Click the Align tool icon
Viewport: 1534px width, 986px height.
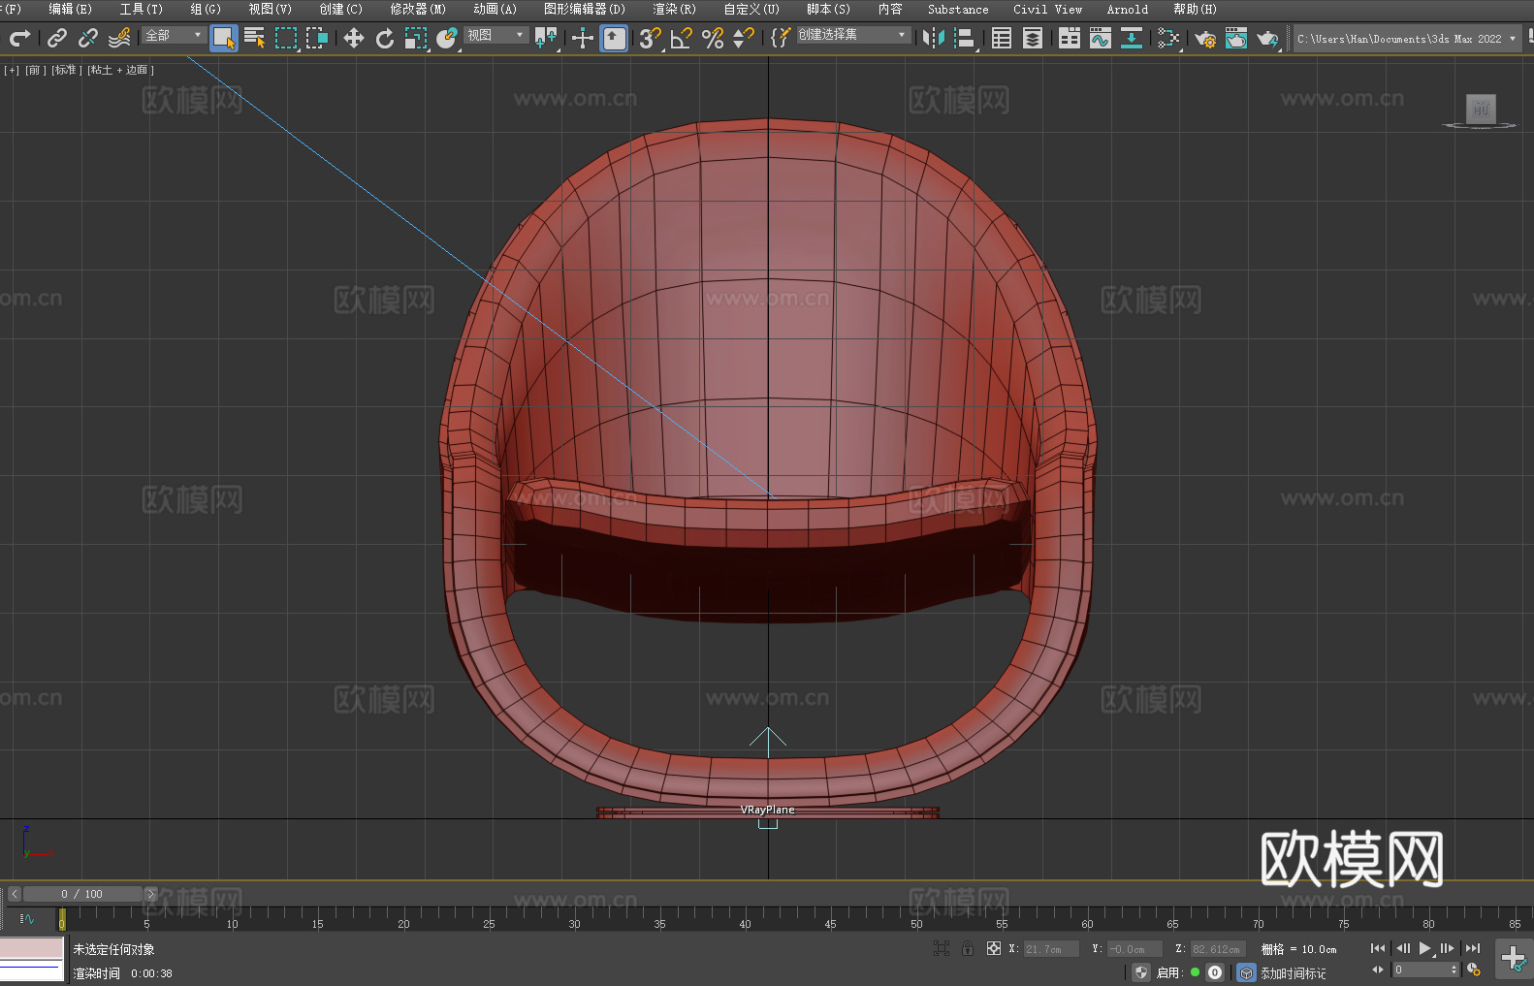[965, 38]
